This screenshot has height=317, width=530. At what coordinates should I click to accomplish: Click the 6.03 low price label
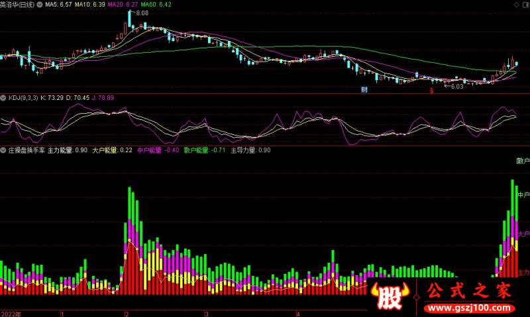coord(457,86)
